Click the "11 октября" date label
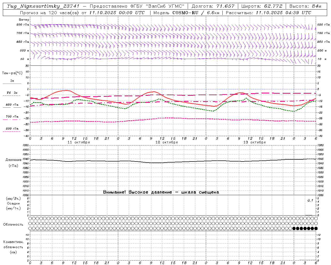This screenshot has height=265, width=331. 79,142
